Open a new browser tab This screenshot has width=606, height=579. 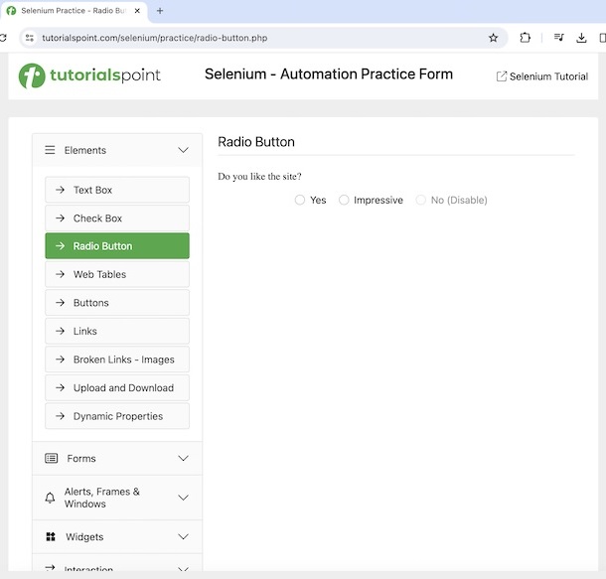pos(160,11)
